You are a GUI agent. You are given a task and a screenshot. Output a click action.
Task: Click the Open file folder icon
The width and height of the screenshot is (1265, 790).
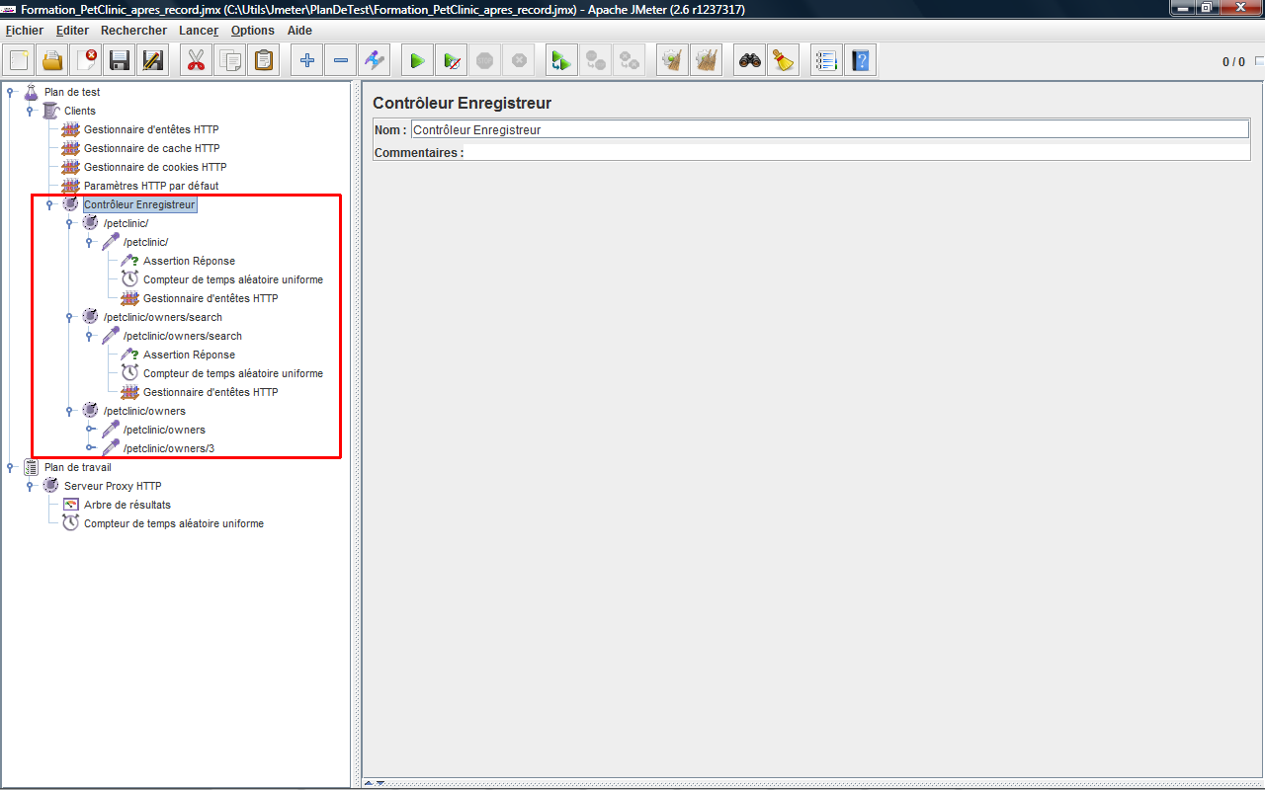pos(52,61)
